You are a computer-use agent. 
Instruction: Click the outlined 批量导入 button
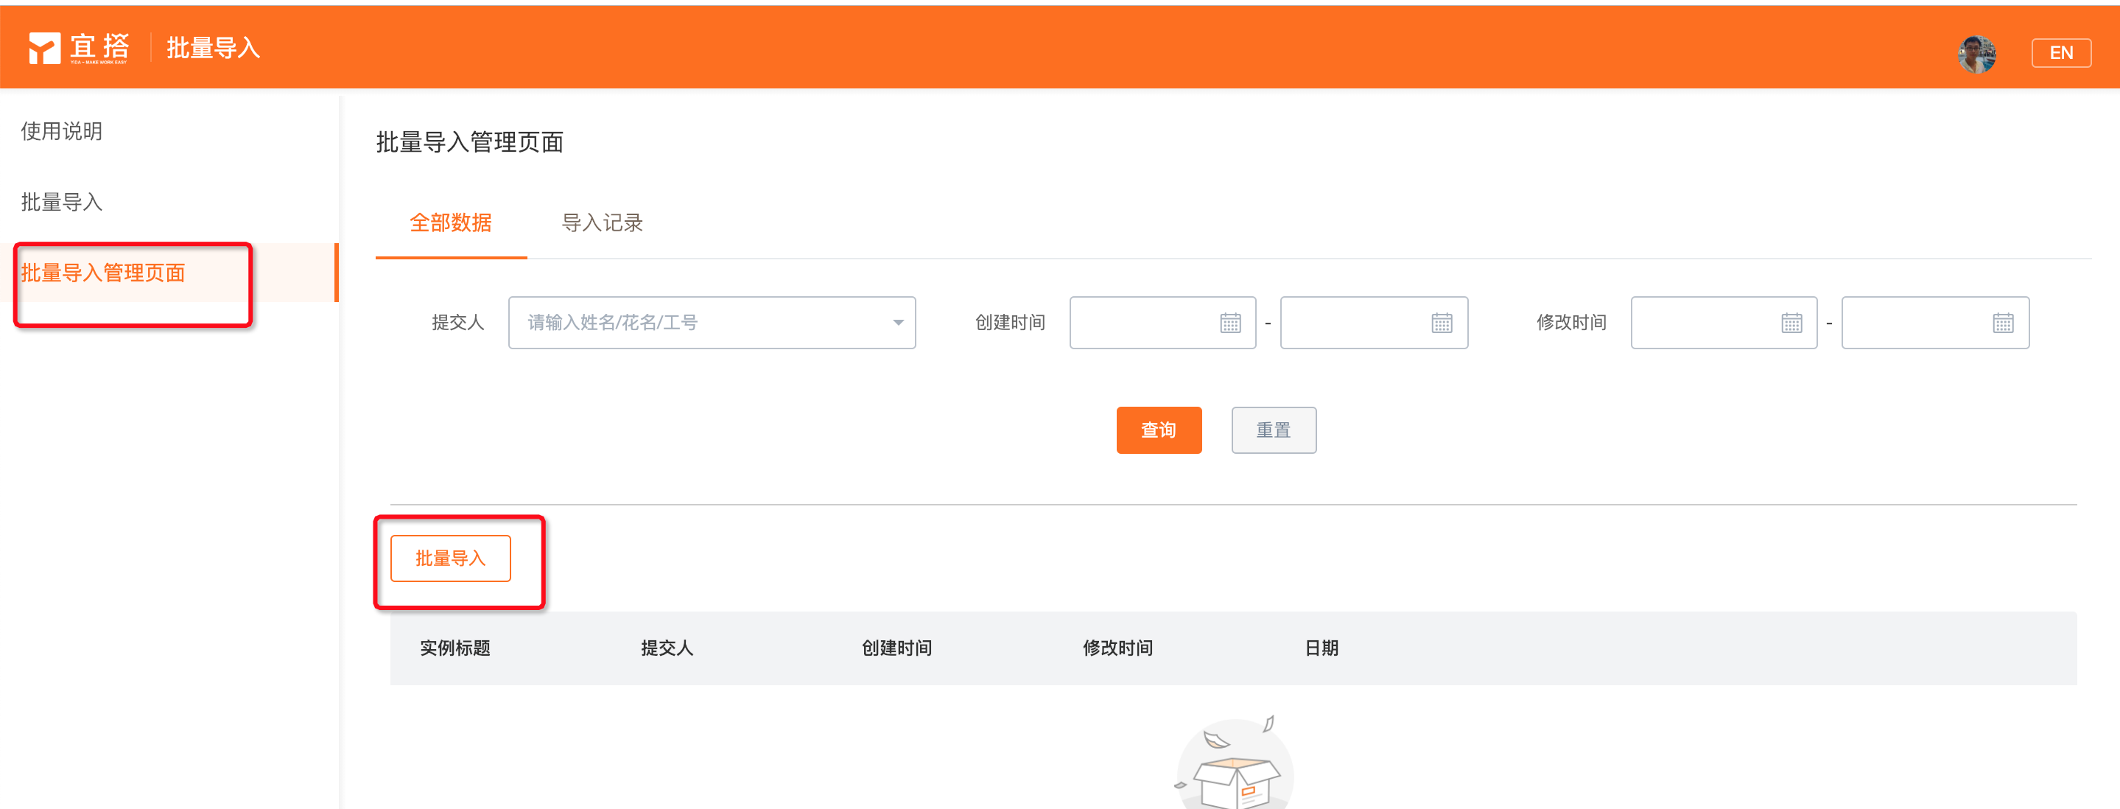pos(450,558)
